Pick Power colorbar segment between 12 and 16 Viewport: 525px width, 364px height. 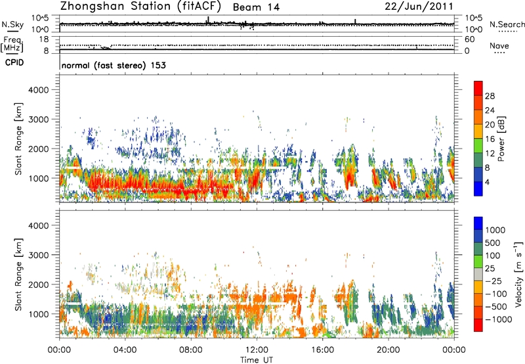(x=478, y=146)
